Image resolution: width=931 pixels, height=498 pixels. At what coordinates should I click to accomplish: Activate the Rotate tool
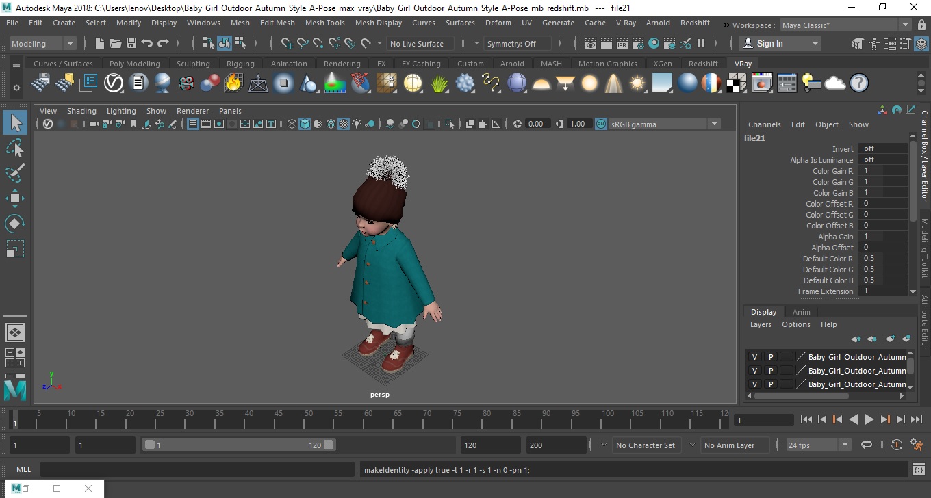(15, 224)
